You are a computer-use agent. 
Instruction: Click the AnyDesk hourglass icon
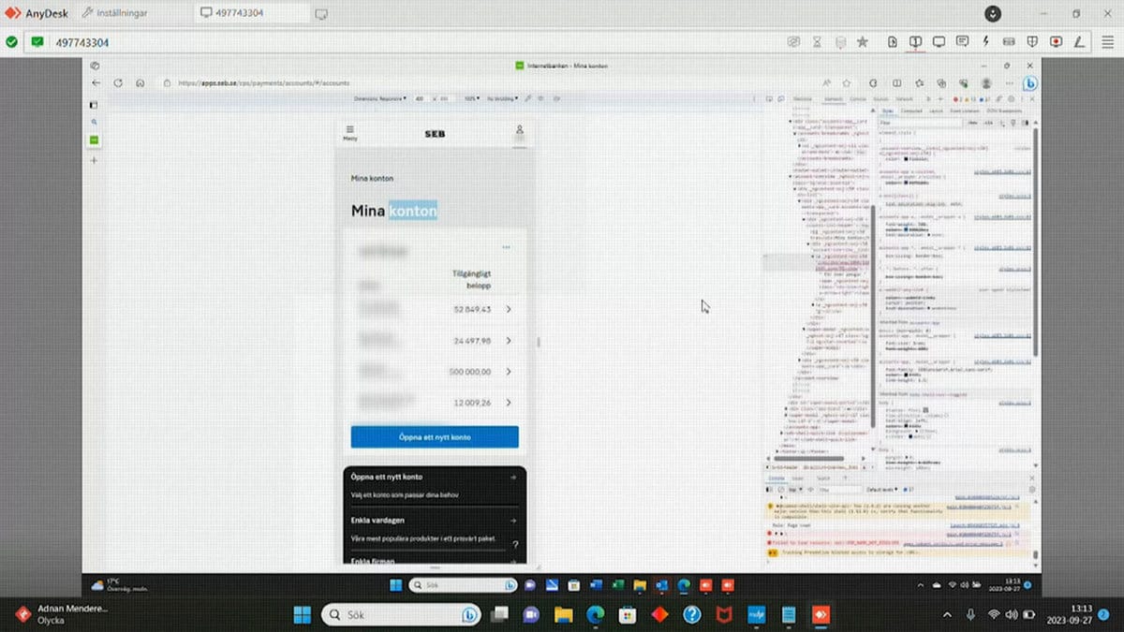point(817,42)
